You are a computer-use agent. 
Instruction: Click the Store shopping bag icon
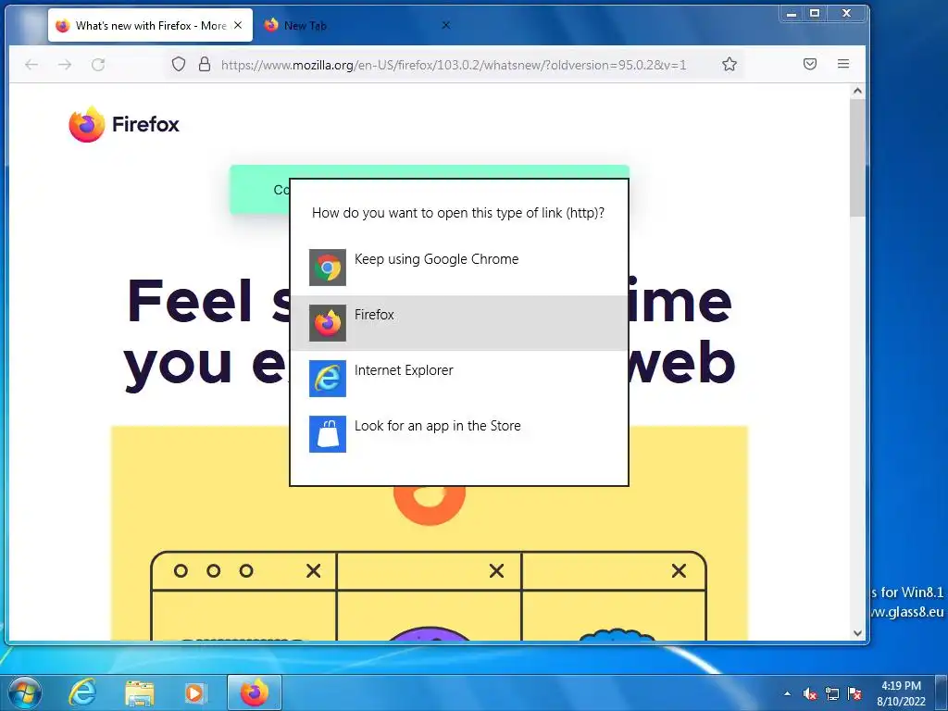328,434
